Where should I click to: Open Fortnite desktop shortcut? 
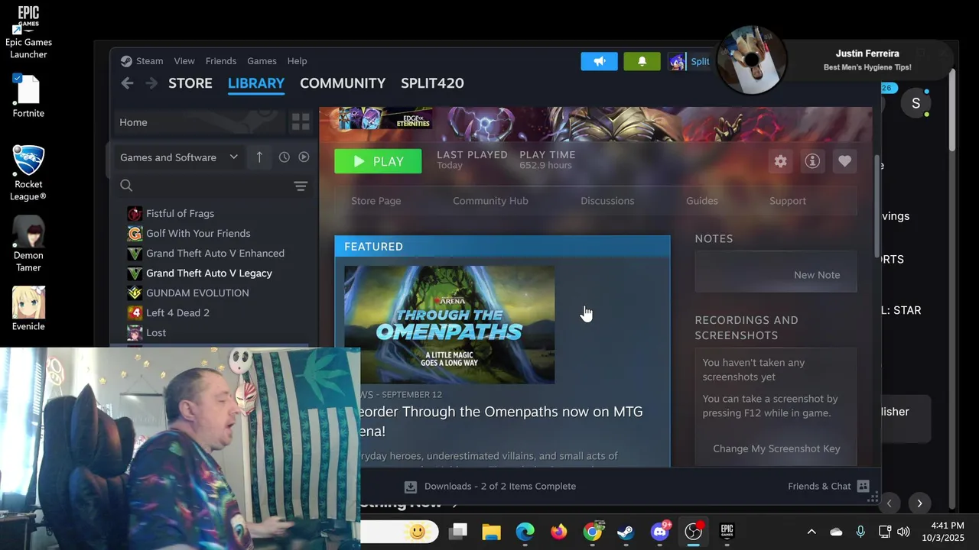28,95
